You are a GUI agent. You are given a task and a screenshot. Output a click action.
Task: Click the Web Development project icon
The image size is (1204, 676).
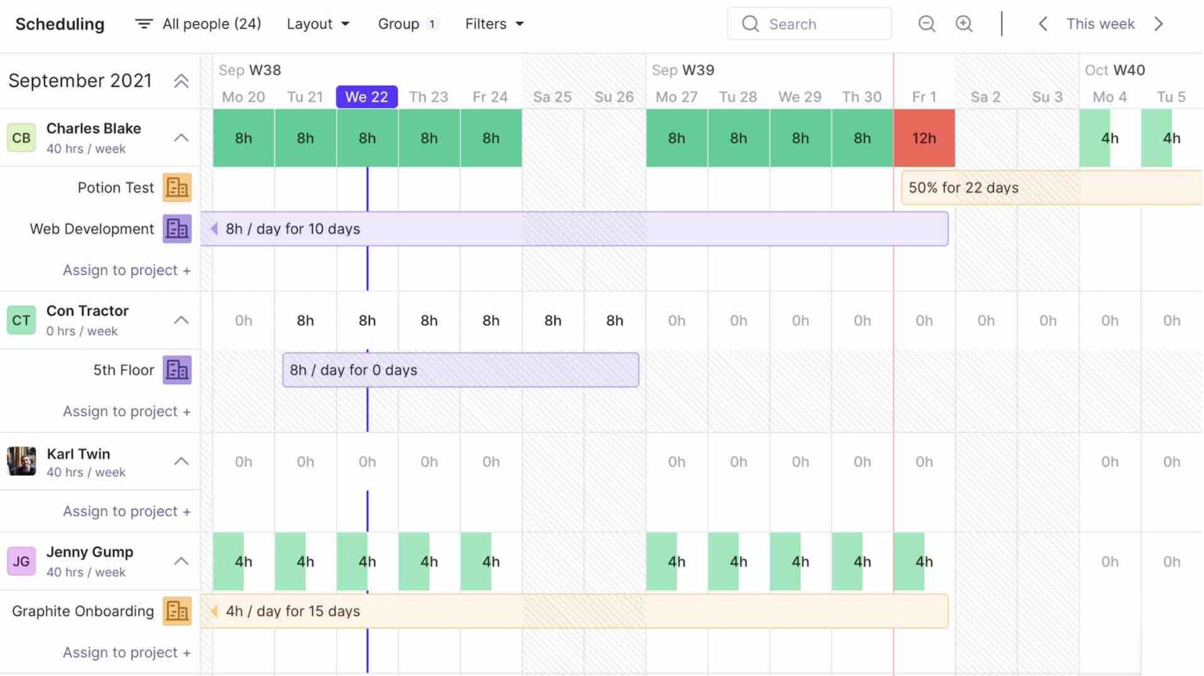(177, 229)
